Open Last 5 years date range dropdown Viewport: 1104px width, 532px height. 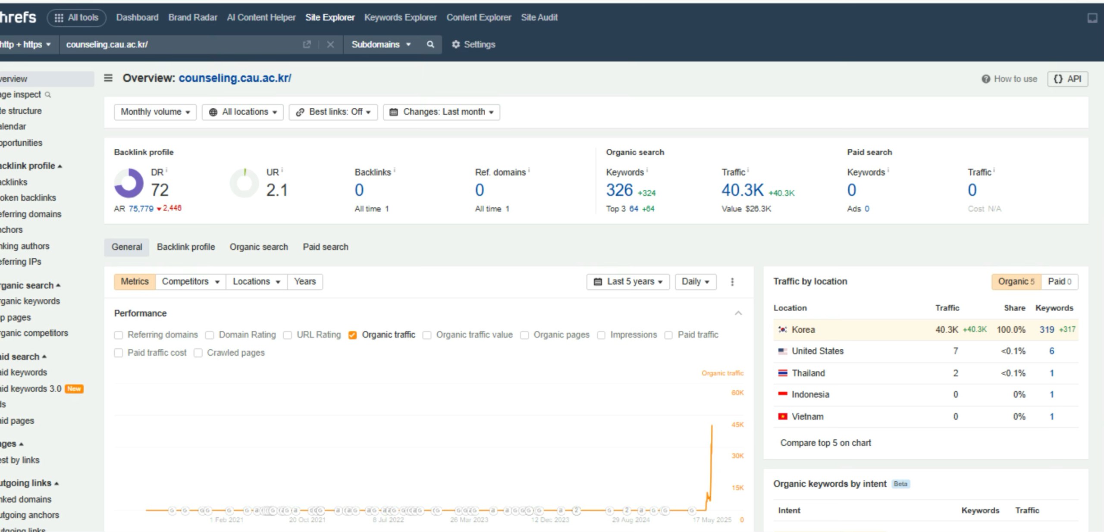coord(627,282)
